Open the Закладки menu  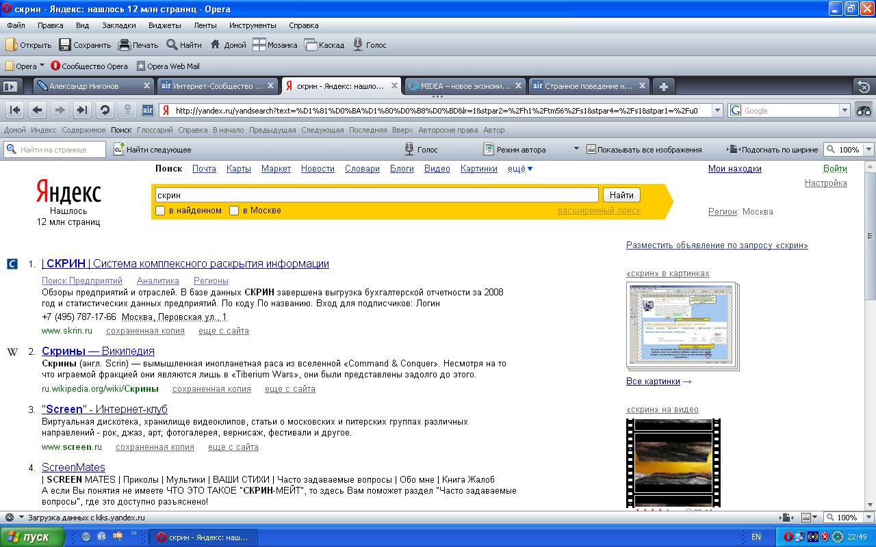tap(119, 25)
